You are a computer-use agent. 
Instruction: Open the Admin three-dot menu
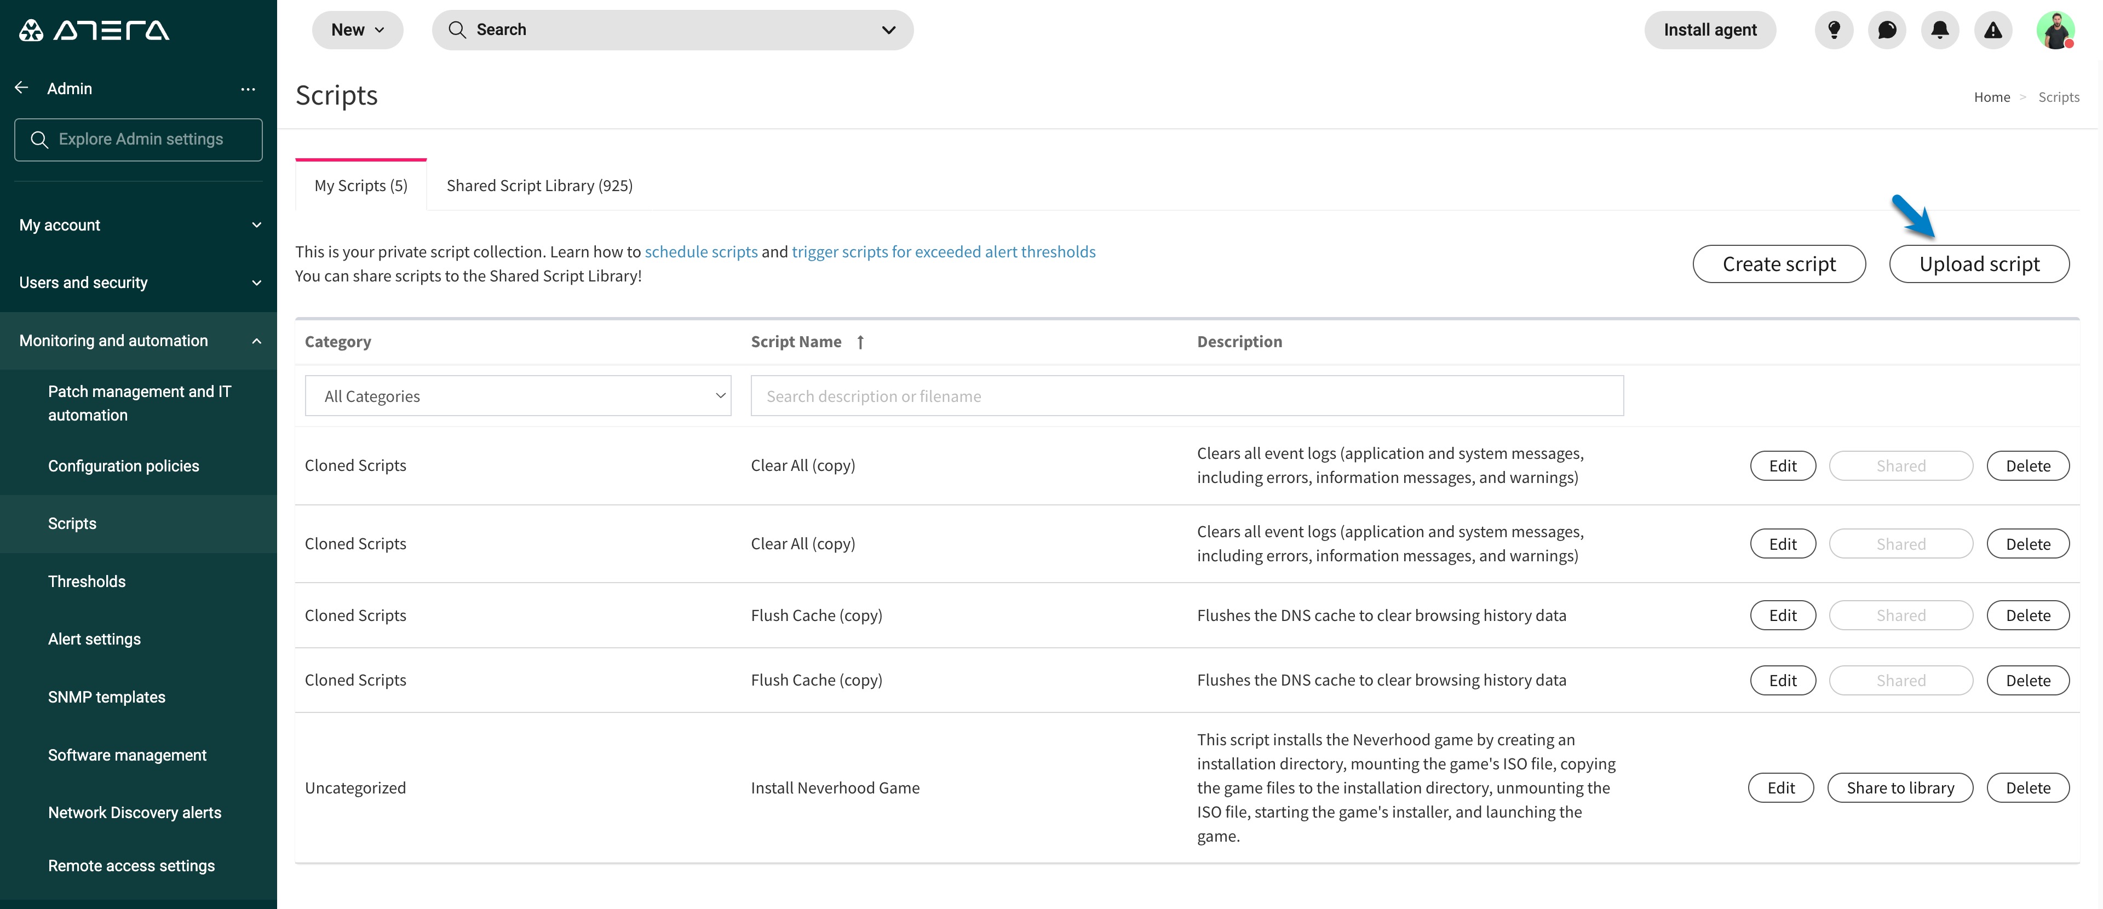click(x=248, y=89)
